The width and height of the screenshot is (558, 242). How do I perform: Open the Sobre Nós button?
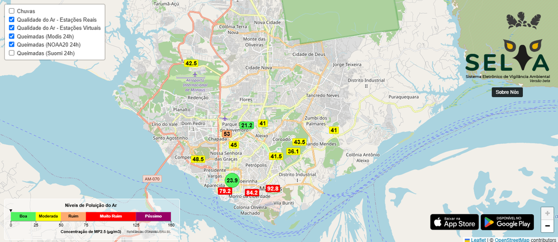507,92
